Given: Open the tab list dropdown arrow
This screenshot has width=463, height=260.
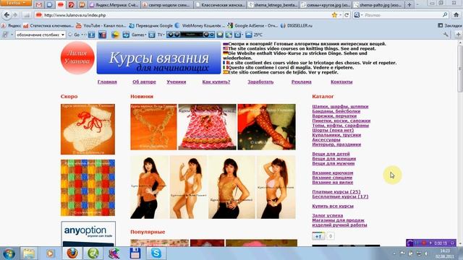Looking at the screenshot, I should (417, 5).
